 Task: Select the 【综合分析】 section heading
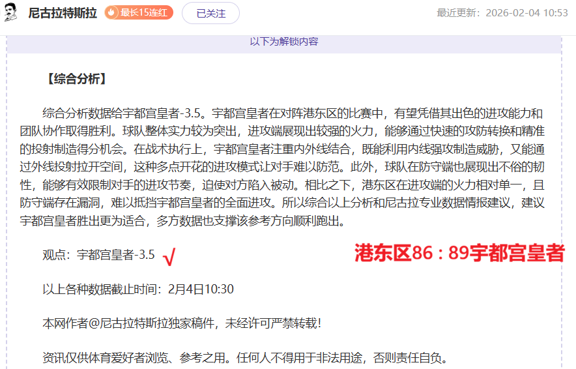[76, 80]
